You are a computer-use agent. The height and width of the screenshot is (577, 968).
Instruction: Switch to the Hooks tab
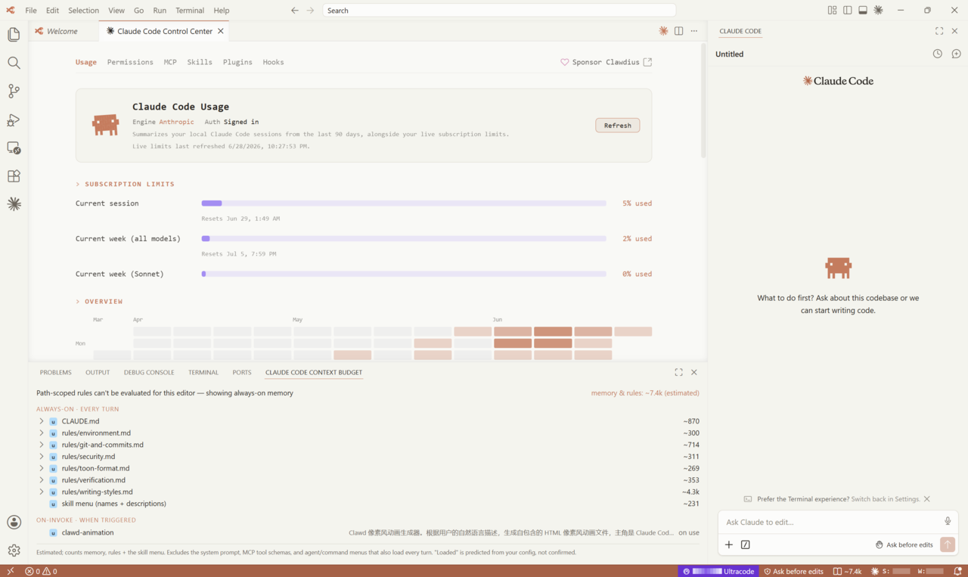coord(273,62)
